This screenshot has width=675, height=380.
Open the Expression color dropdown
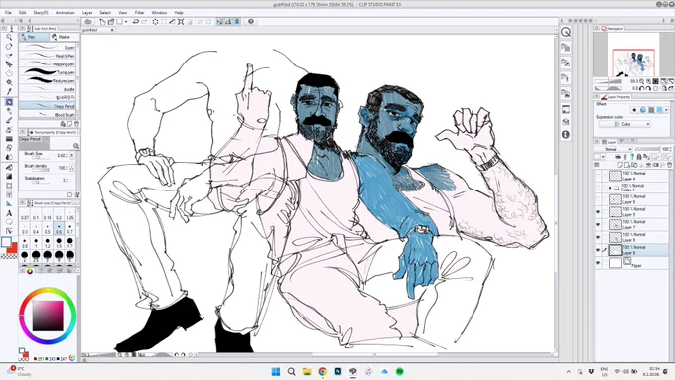[624, 124]
